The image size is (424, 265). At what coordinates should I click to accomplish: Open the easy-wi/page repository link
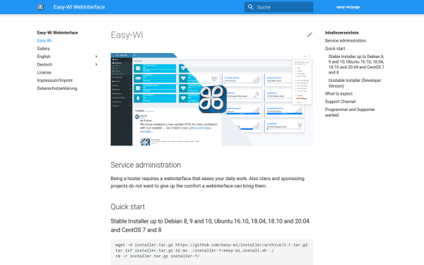point(348,7)
